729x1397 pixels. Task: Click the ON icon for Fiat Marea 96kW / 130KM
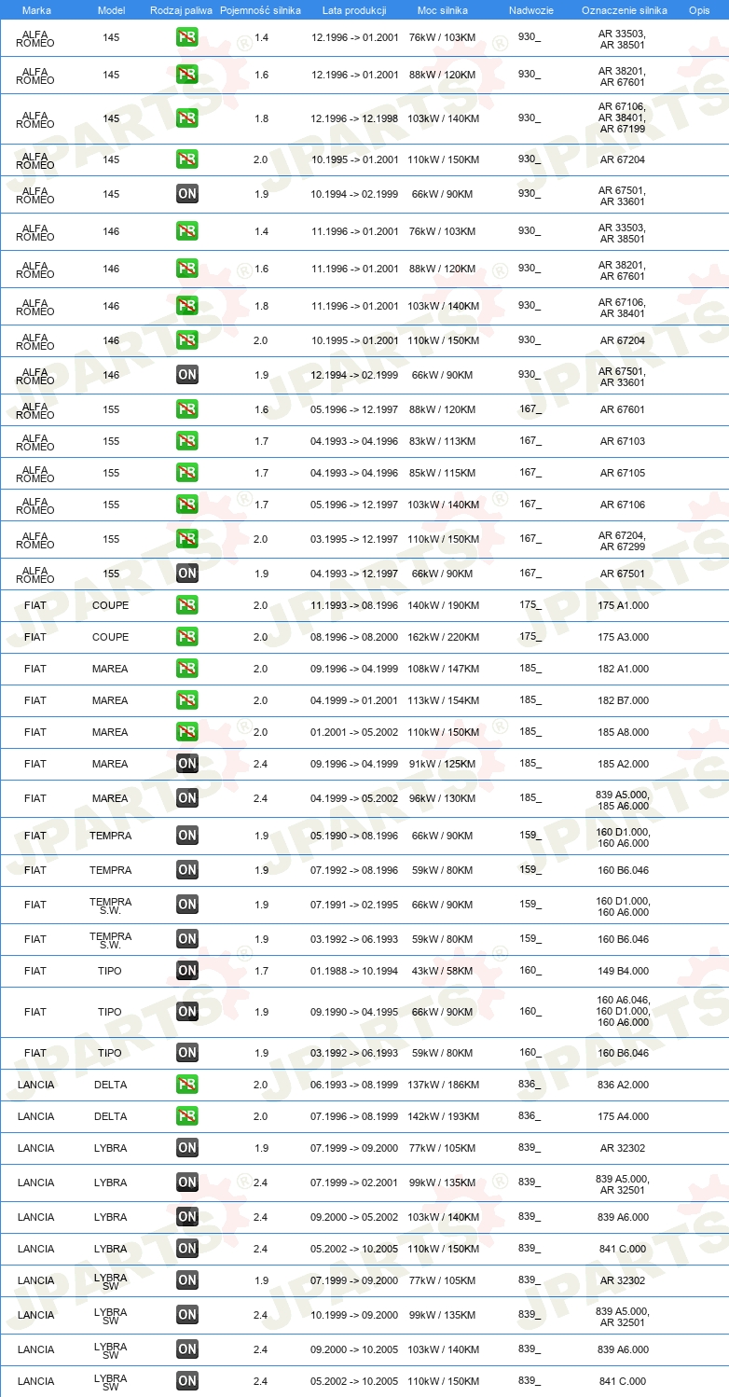point(186,798)
